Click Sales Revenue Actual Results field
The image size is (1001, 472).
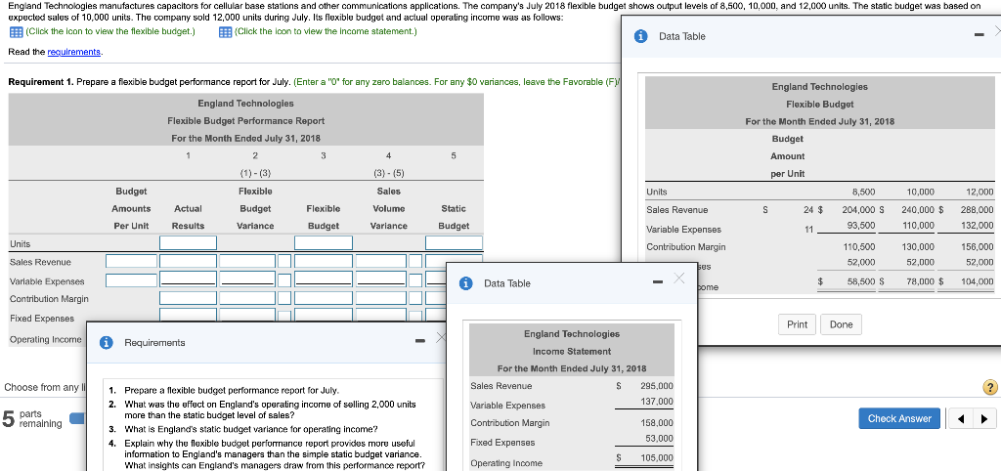click(x=188, y=261)
